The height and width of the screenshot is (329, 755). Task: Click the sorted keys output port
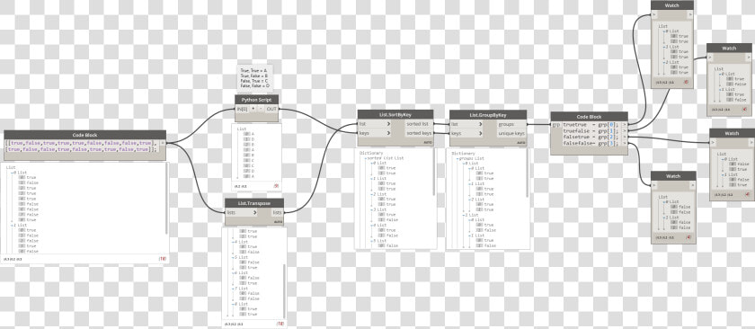pyautogui.click(x=419, y=133)
